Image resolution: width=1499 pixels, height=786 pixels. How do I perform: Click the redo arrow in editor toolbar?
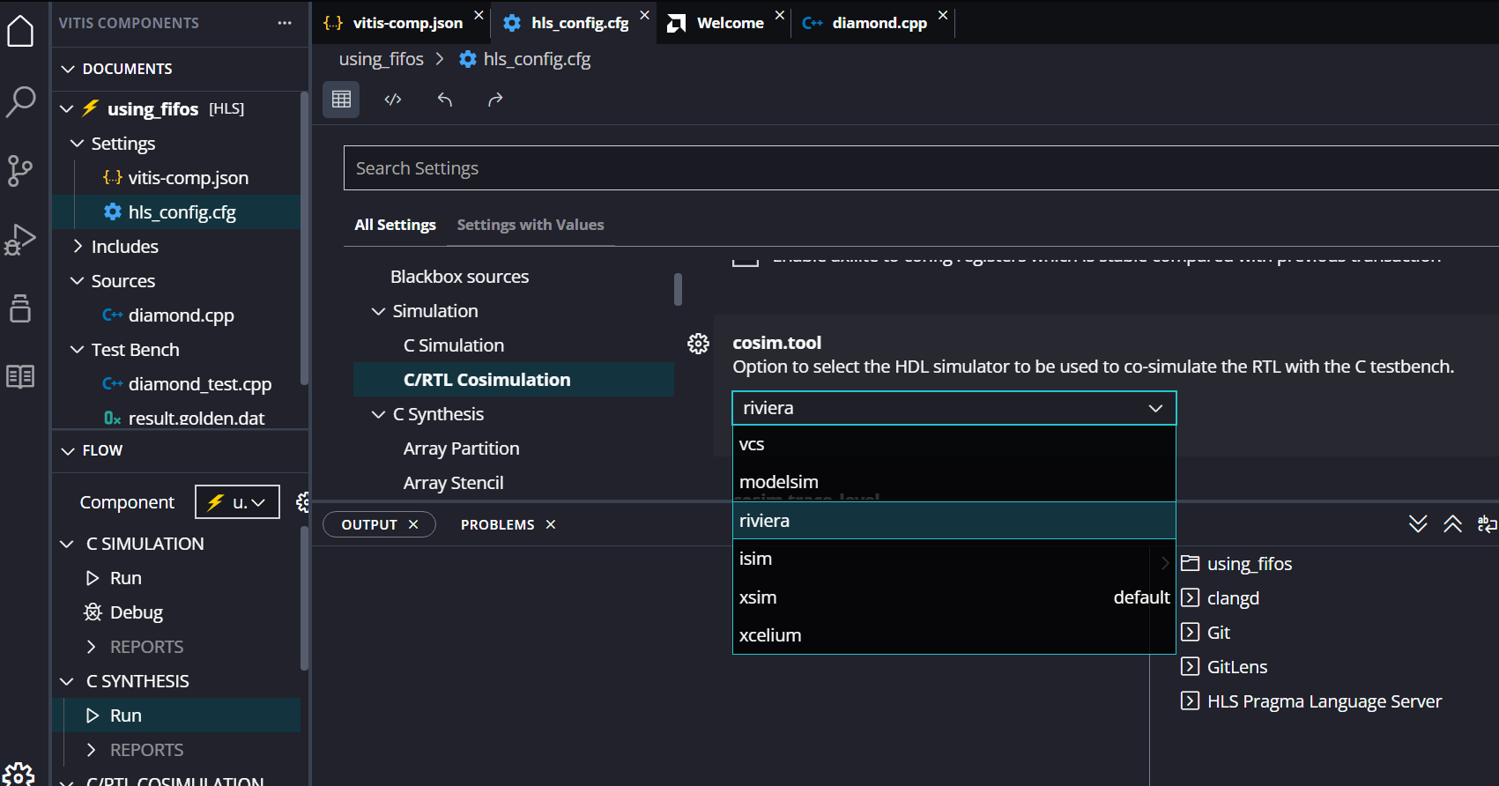[x=495, y=100]
